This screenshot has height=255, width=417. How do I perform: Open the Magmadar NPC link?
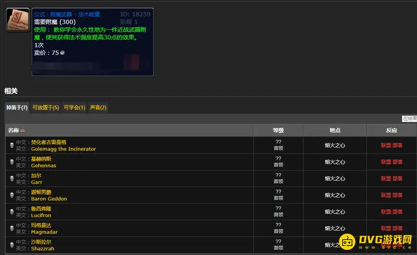pos(44,232)
